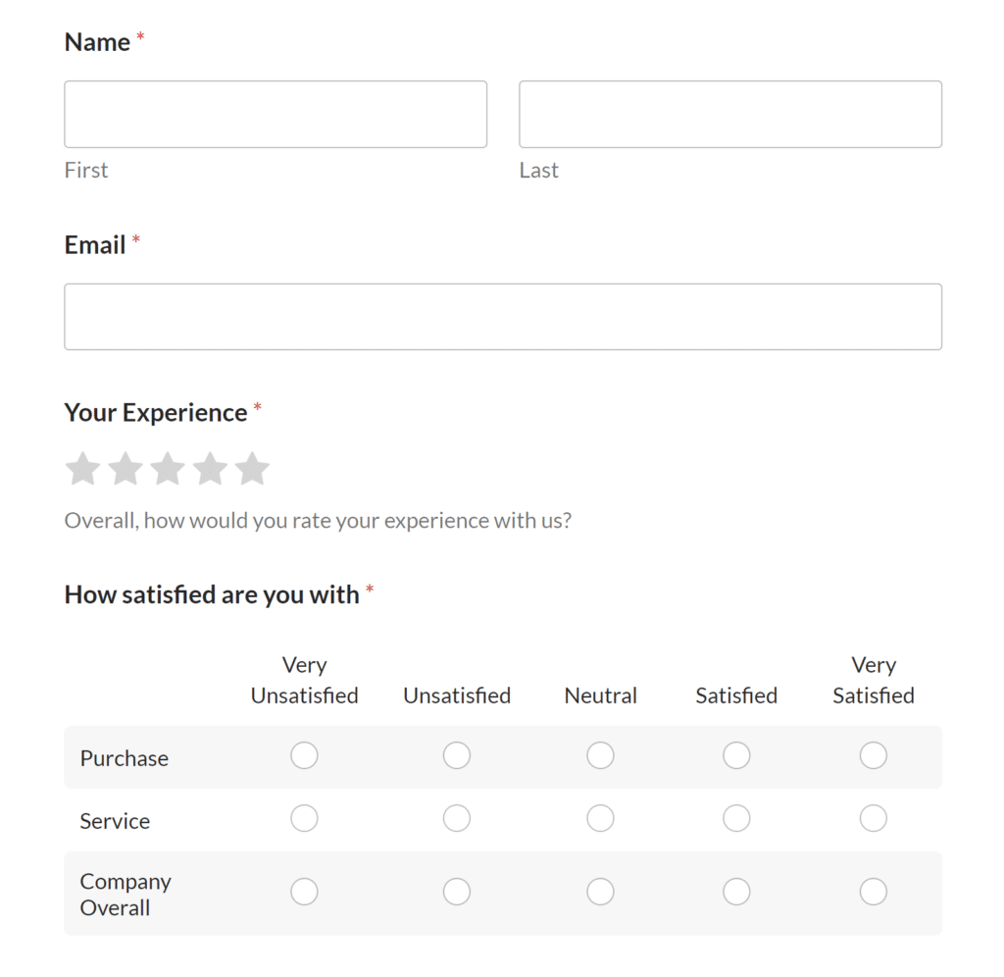This screenshot has width=1004, height=977.
Task: Select Satisfied for Purchase
Action: click(736, 755)
